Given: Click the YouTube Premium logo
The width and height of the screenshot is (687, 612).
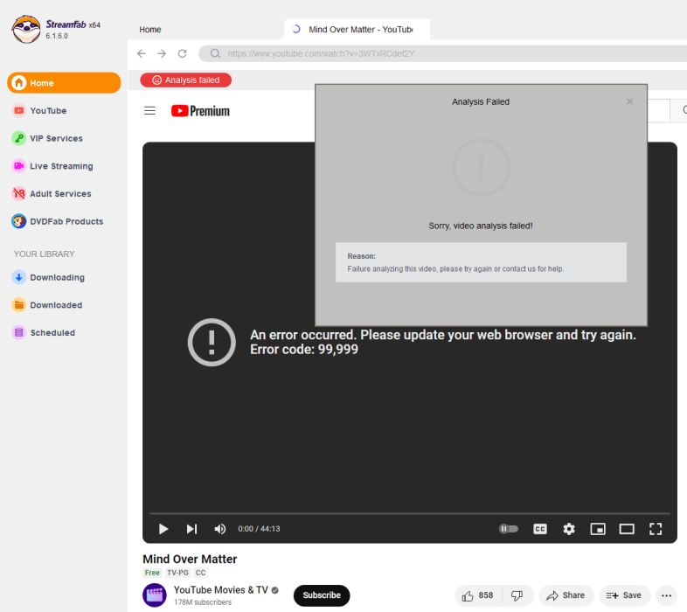Looking at the screenshot, I should 200,111.
